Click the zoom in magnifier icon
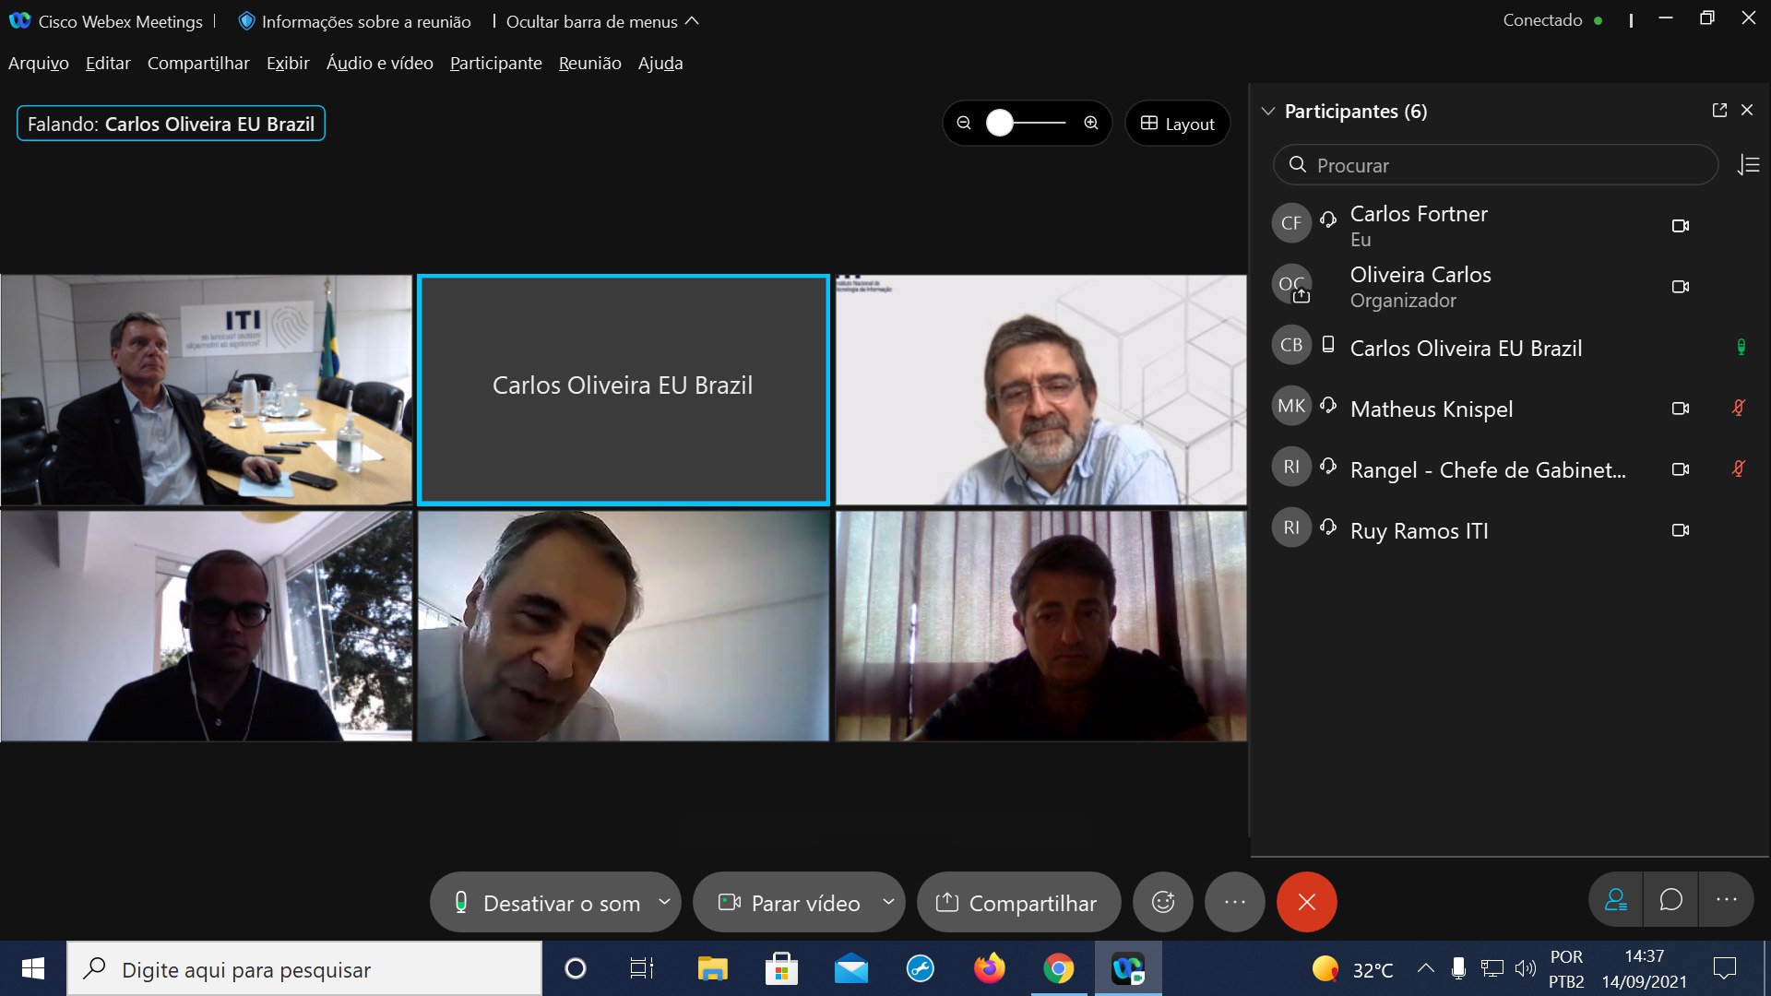This screenshot has width=1771, height=996. click(1091, 124)
